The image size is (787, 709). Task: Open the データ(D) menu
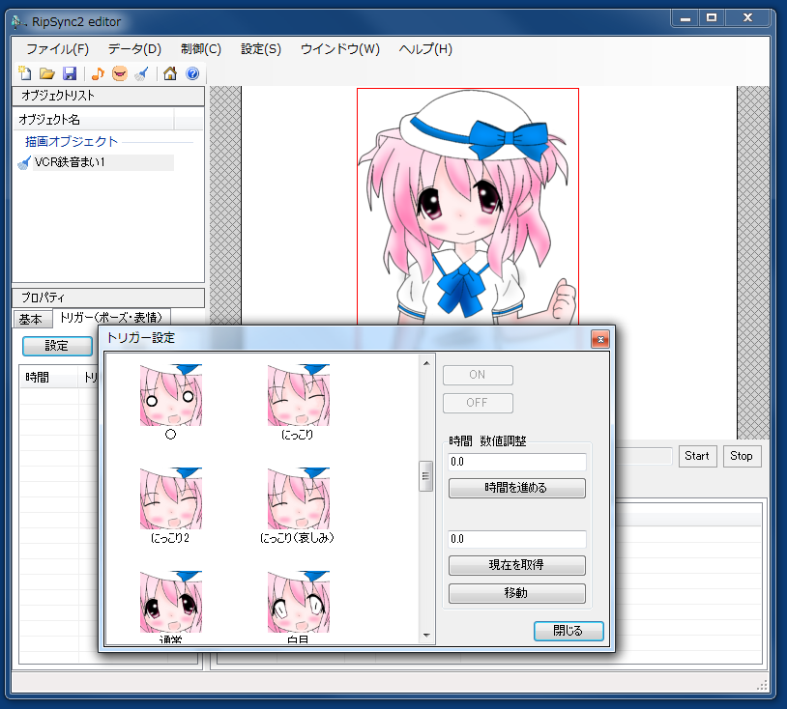[x=134, y=49]
